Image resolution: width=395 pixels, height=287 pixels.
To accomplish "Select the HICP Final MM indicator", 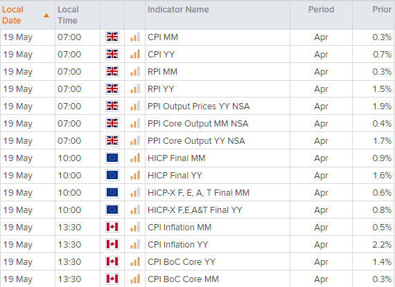I will point(177,158).
